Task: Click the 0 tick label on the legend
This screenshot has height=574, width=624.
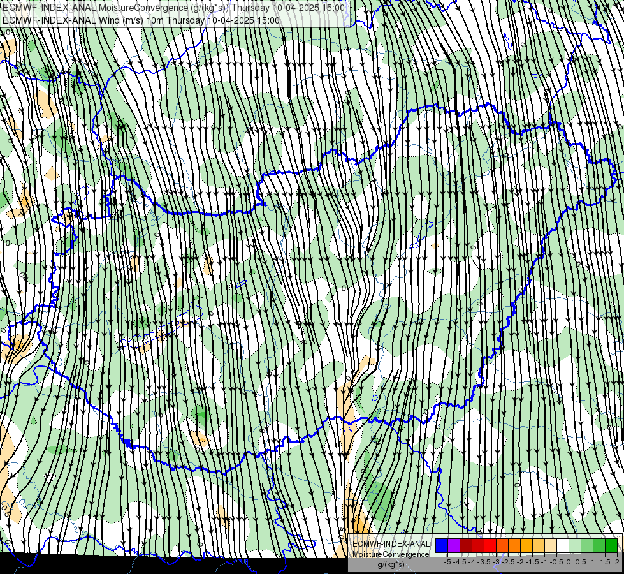Action: pos(569,562)
